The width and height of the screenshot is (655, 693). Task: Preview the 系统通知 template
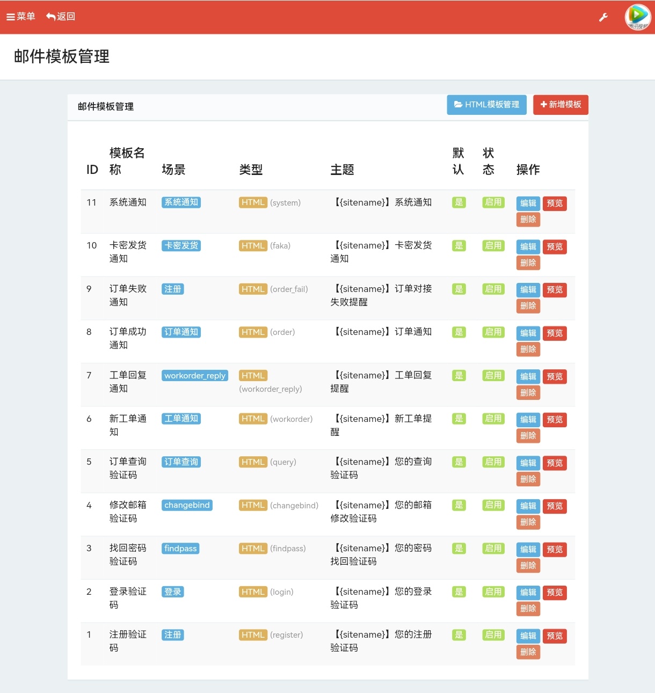click(555, 203)
